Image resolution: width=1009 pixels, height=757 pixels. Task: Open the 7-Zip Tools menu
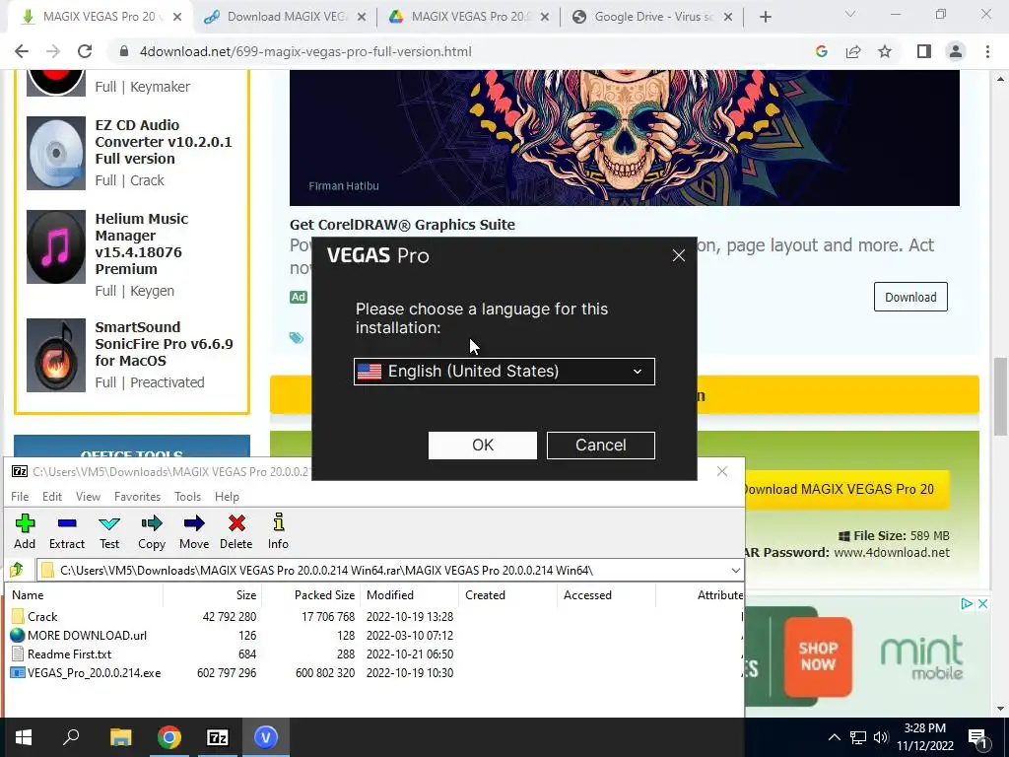click(x=187, y=497)
